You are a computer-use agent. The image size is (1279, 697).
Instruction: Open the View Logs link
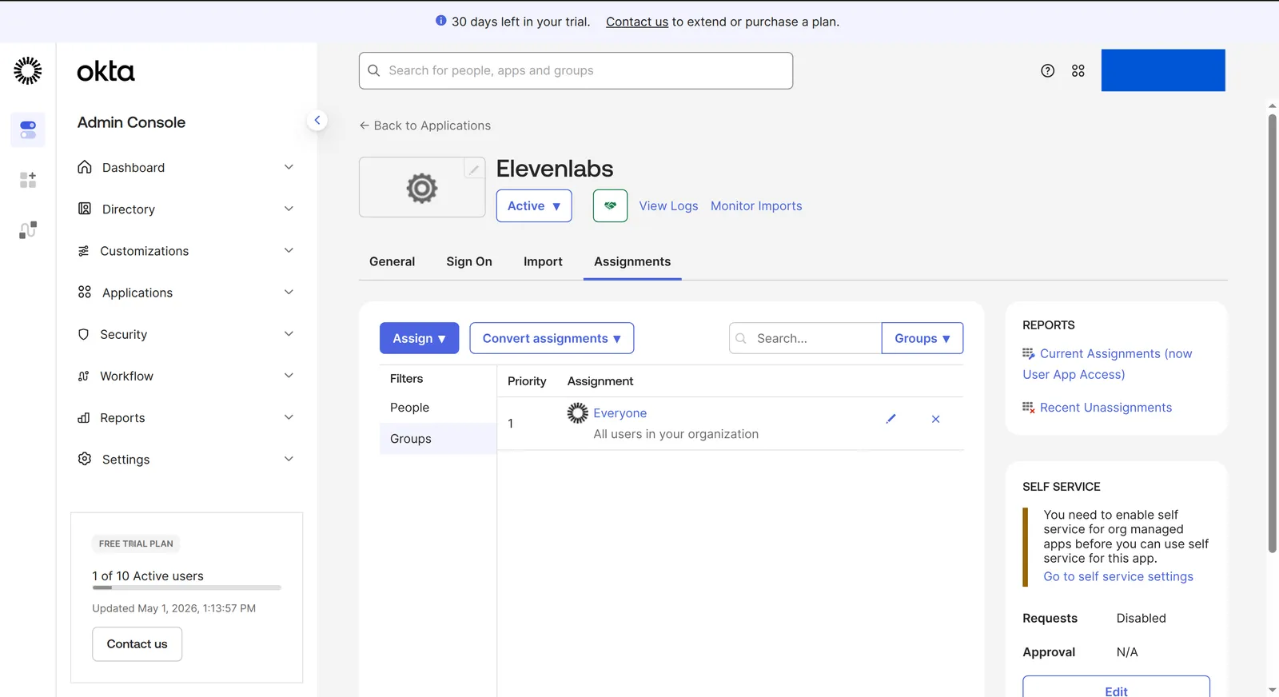668,205
